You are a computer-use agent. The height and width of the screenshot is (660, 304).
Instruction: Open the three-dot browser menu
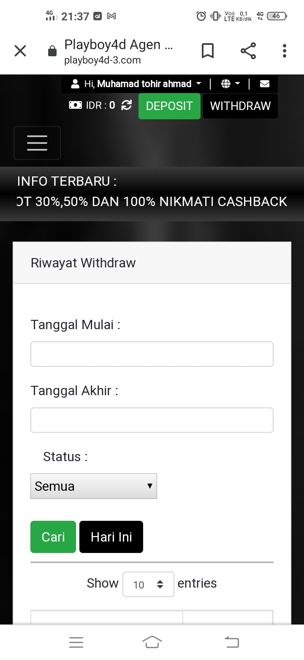pos(285,51)
